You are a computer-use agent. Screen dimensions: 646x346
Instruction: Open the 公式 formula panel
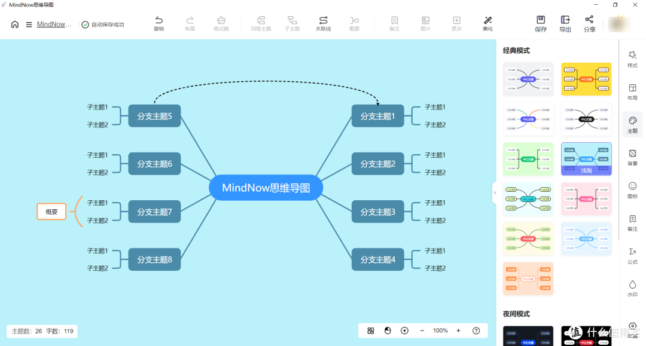[632, 256]
